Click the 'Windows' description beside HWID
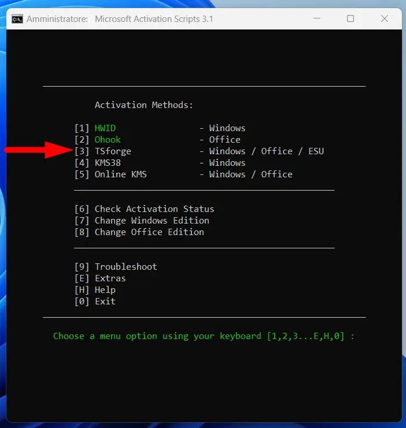The width and height of the screenshot is (406, 428). (227, 128)
